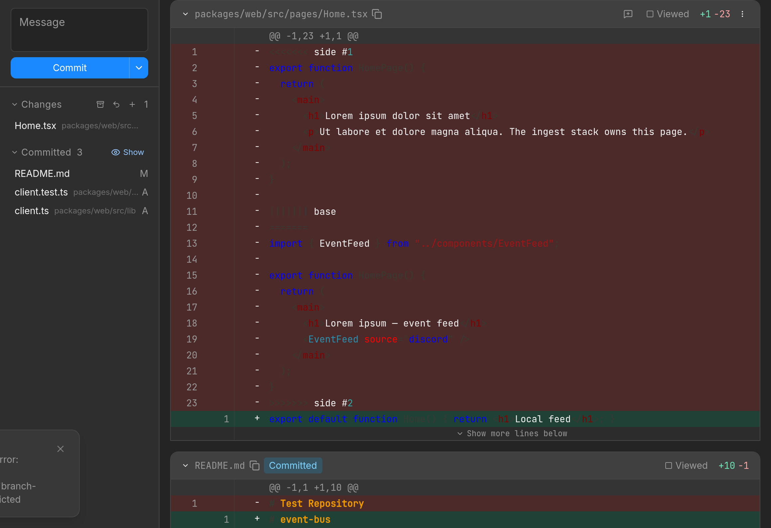Click the 'Ut labore et dolore' paragraph line
771x528 pixels.
point(465,132)
